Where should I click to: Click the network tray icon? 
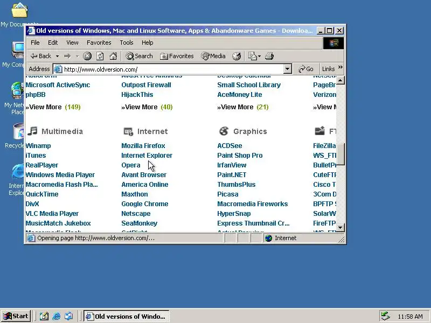click(386, 317)
